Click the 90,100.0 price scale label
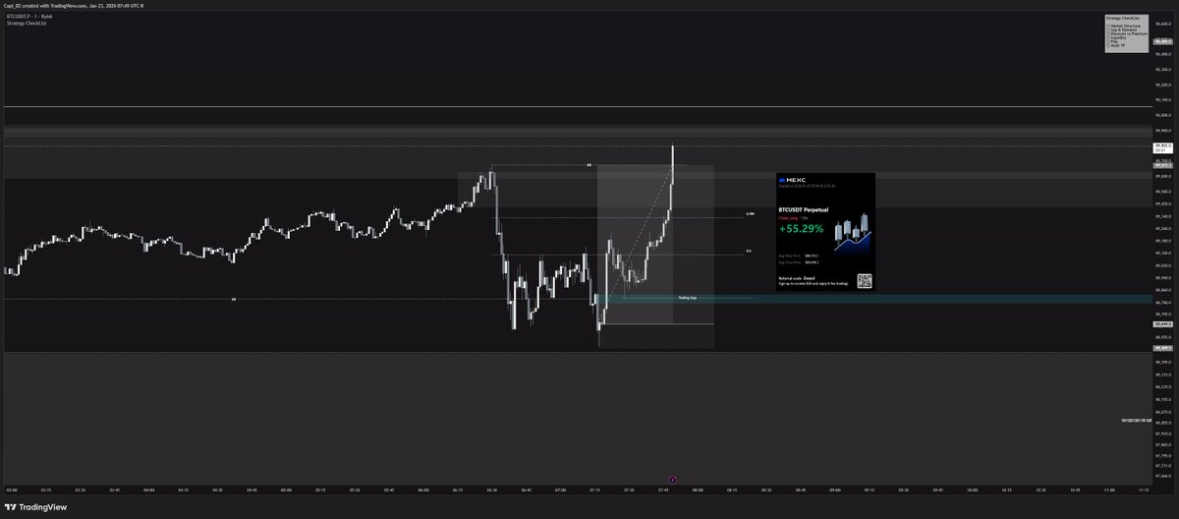1179x519 pixels. [x=1163, y=99]
